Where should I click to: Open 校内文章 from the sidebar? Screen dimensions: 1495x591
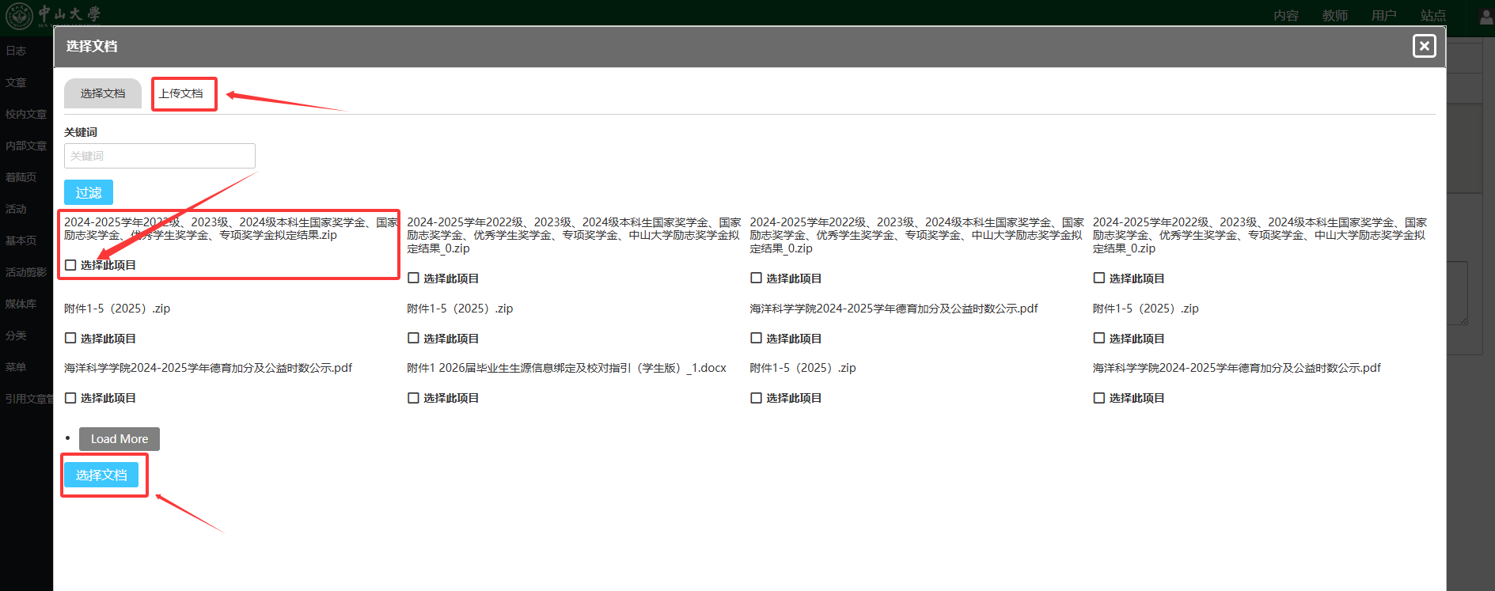click(26, 114)
